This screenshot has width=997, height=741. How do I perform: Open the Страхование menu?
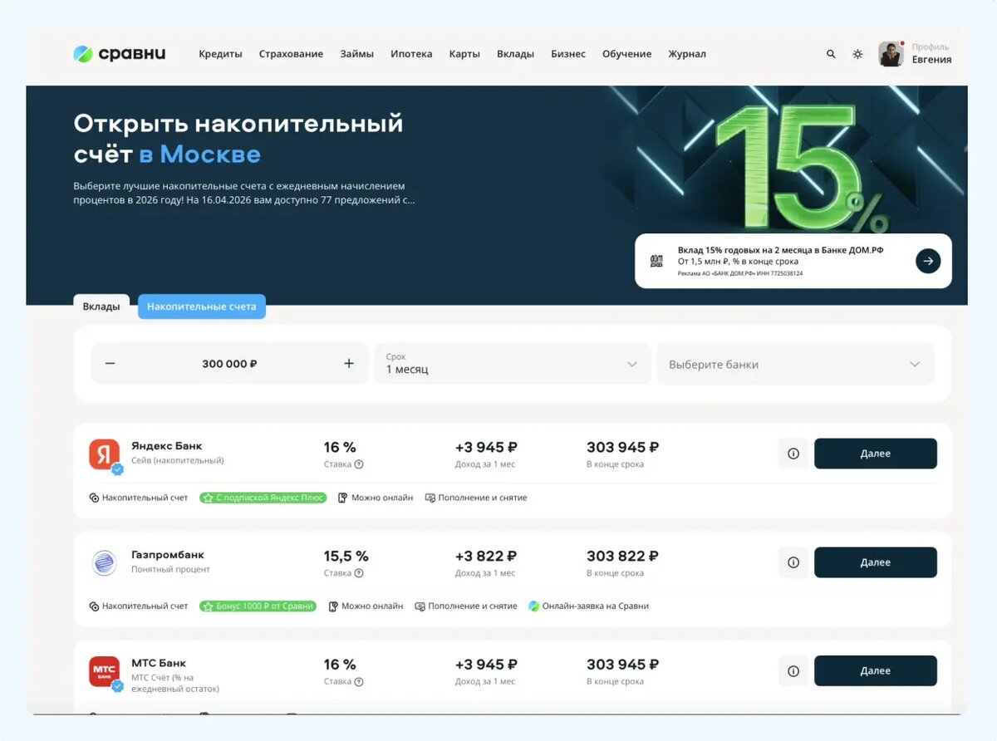coord(291,54)
